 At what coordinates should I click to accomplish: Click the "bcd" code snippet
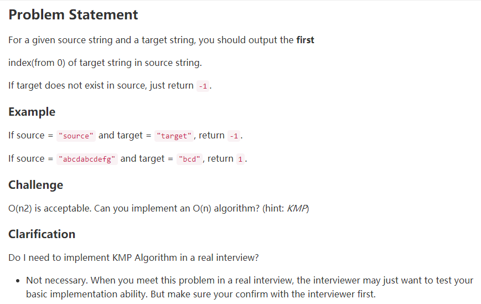click(x=189, y=159)
